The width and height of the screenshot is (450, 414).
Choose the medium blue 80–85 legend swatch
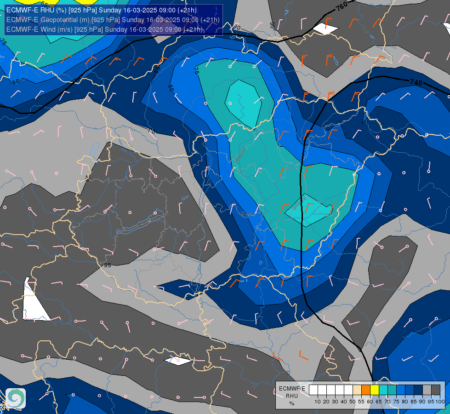(x=410, y=390)
